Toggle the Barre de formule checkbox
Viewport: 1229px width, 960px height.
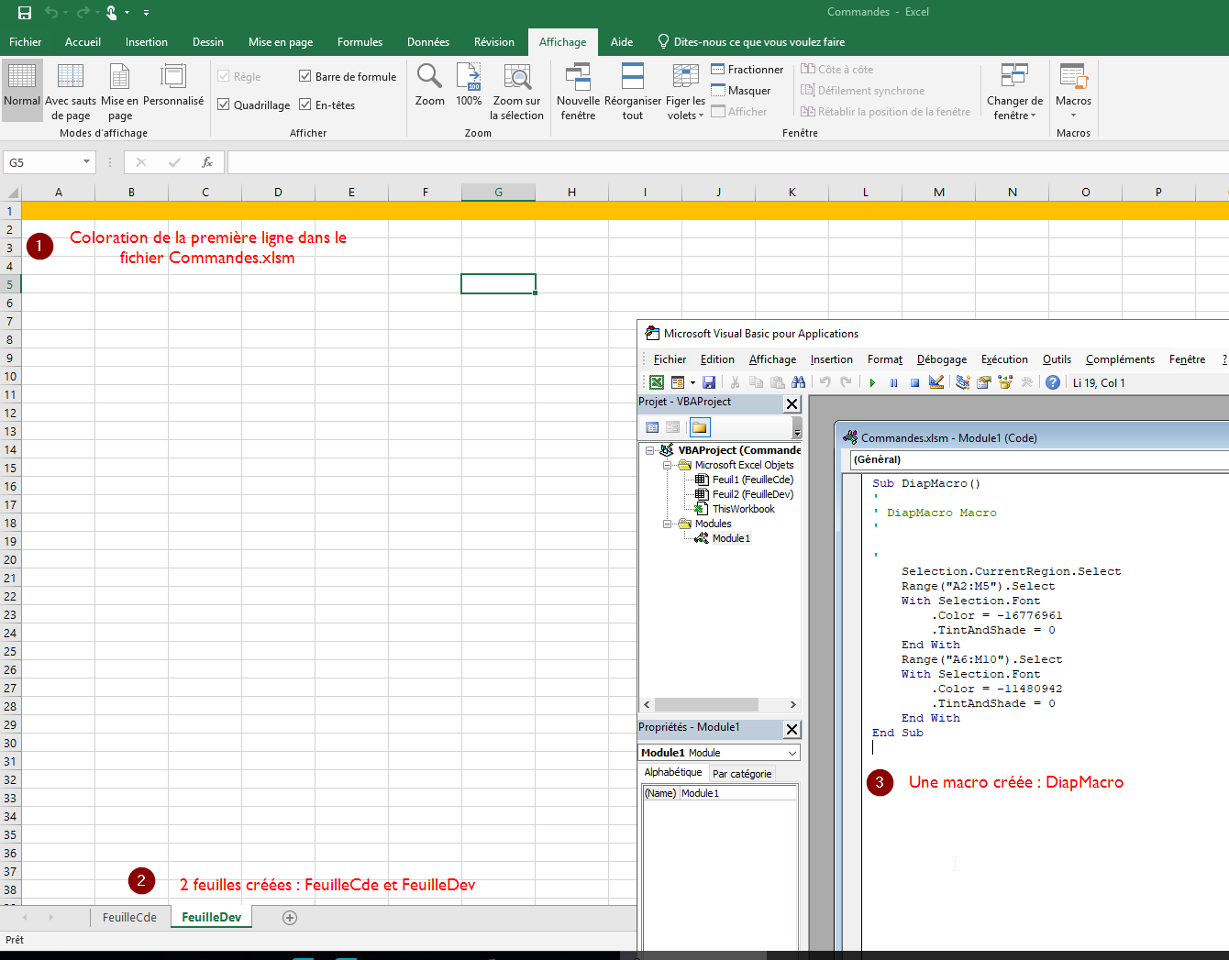pos(305,76)
